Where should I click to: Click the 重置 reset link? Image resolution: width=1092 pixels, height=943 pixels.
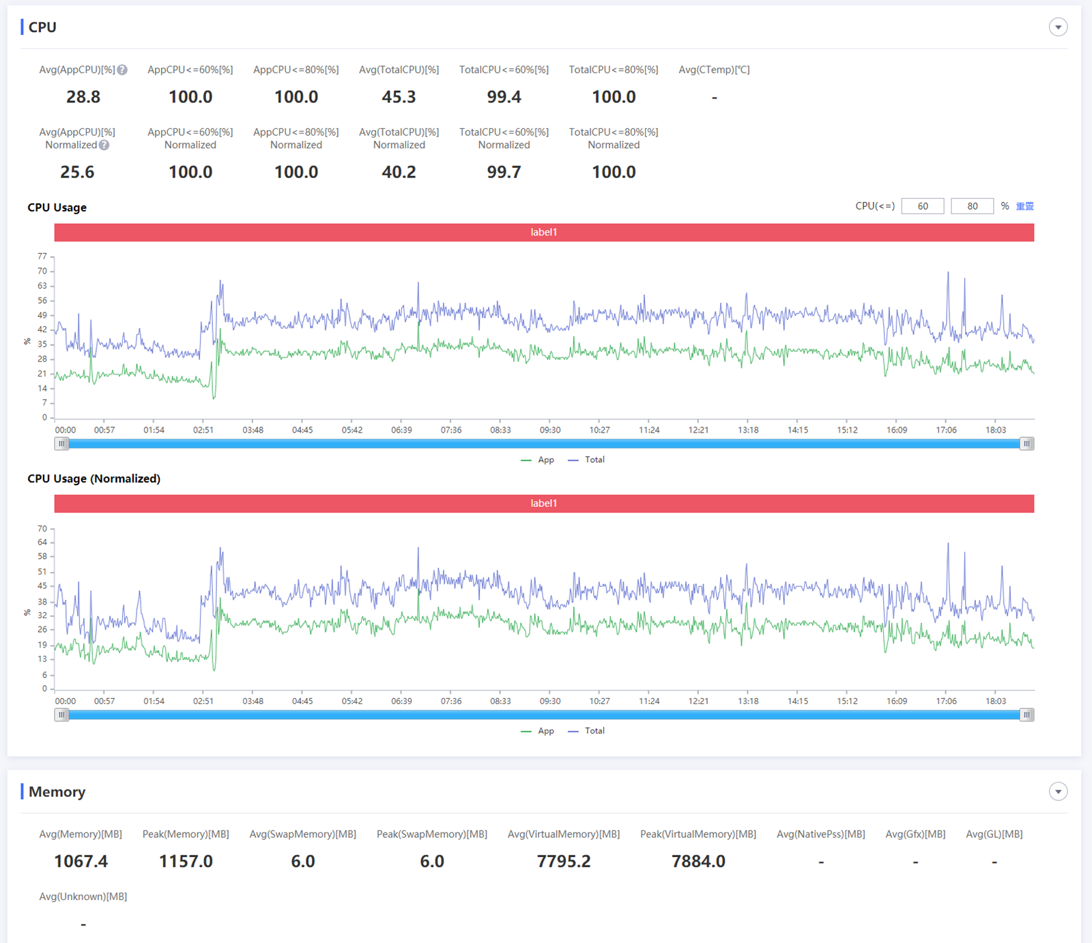click(1024, 206)
